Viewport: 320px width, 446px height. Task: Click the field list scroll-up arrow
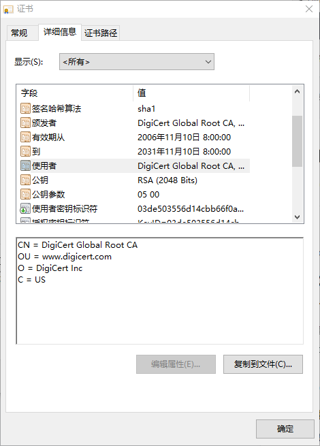coord(298,92)
